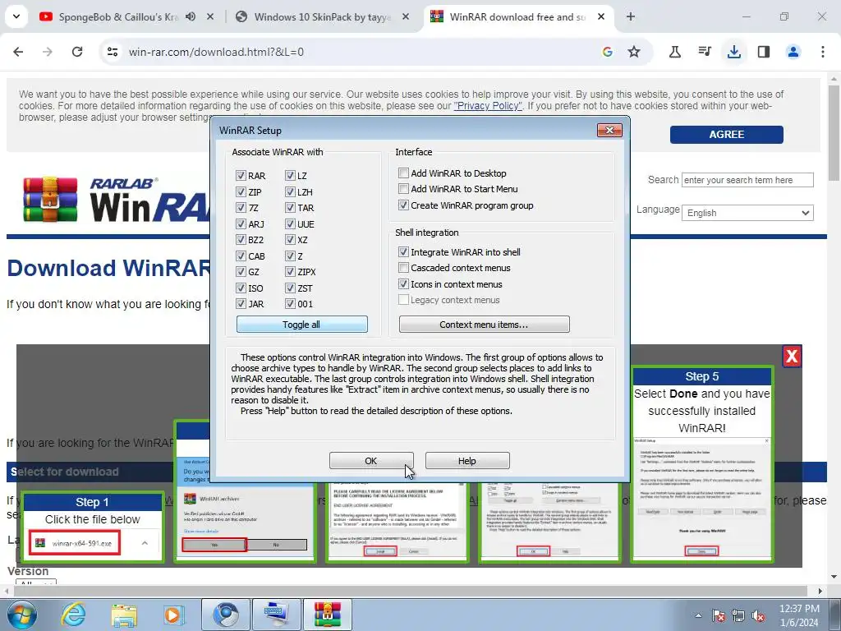Open network status tray icon

738,615
